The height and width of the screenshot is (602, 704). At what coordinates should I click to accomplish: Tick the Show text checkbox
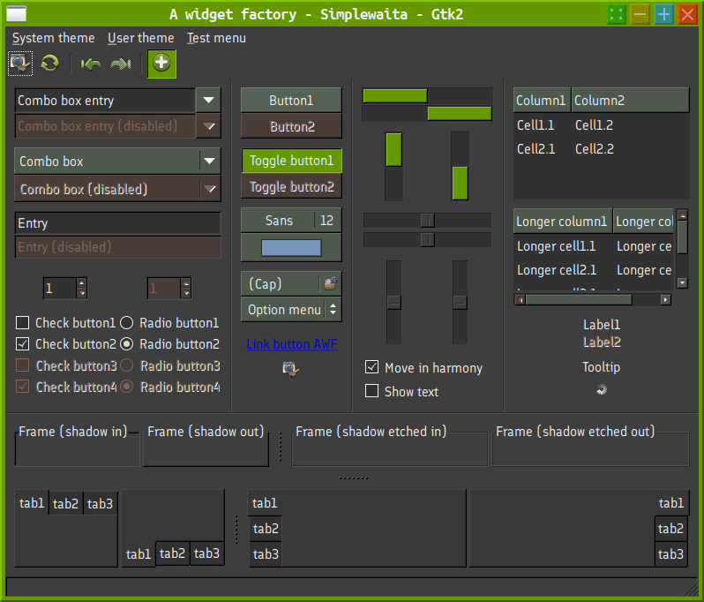[x=372, y=391]
